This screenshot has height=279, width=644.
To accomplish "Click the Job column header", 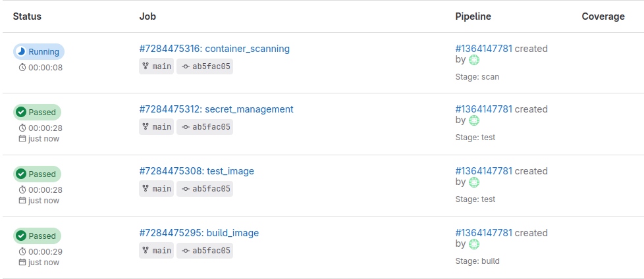I will (x=148, y=16).
